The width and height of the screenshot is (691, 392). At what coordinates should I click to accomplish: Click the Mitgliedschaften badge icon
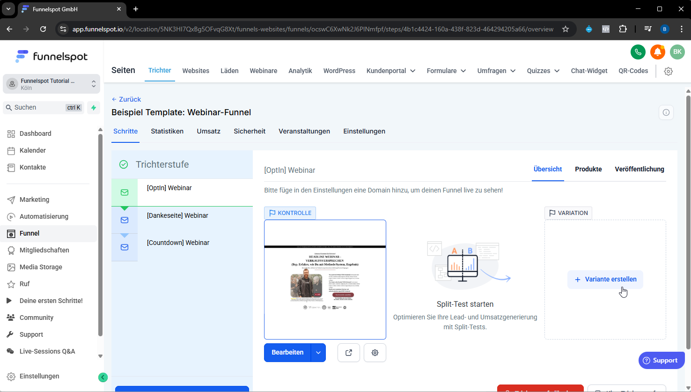pyautogui.click(x=11, y=250)
